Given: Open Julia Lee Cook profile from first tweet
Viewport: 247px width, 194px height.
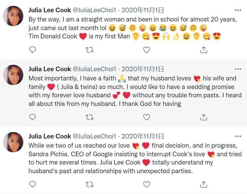Looking at the screenshot, I should point(50,10).
